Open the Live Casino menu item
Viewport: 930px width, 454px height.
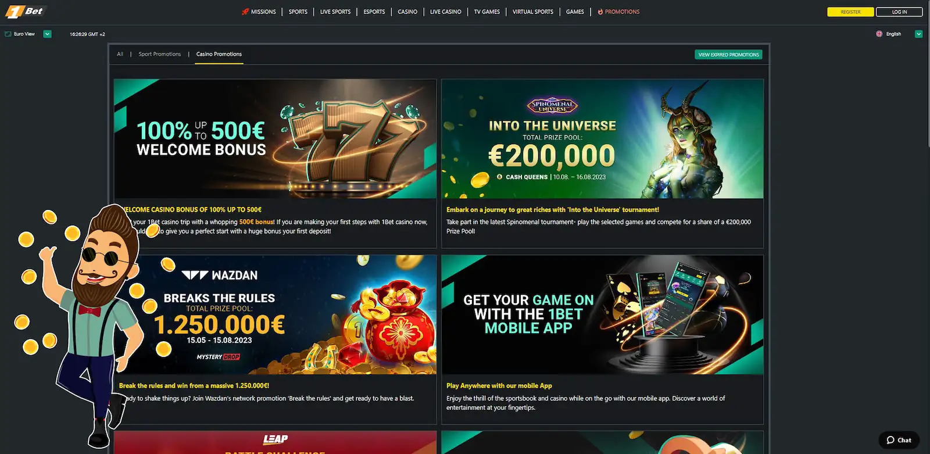point(446,12)
